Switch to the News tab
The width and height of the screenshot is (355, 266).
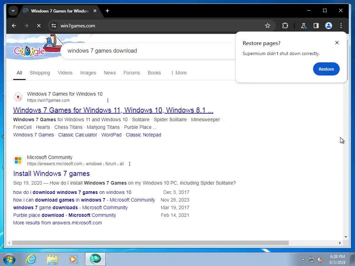pos(110,73)
